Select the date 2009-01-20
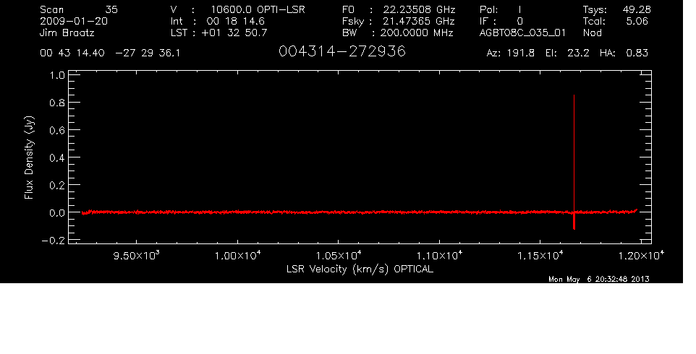Viewport: 696px width, 354px height. tap(74, 21)
